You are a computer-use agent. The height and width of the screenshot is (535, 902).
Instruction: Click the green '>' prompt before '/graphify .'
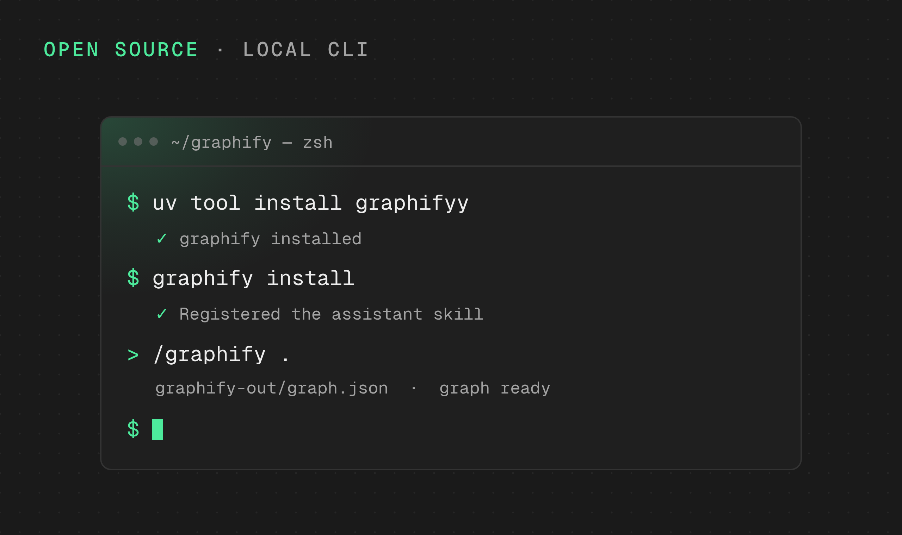click(x=133, y=355)
